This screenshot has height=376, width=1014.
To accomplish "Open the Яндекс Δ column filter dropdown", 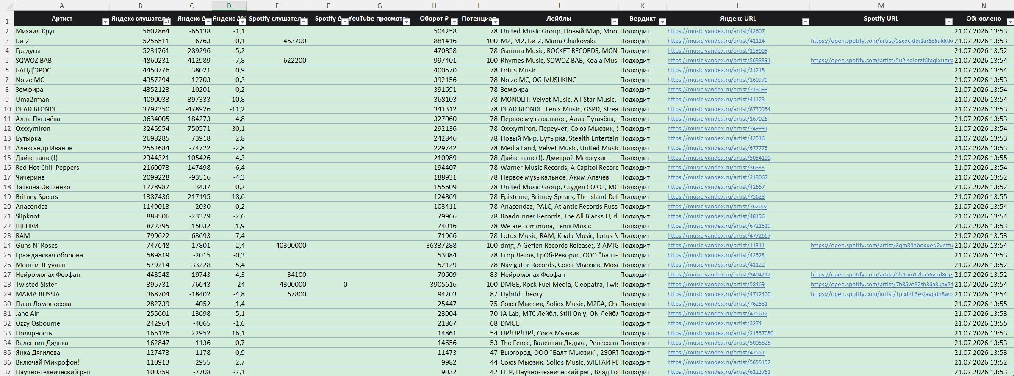I will [x=208, y=22].
